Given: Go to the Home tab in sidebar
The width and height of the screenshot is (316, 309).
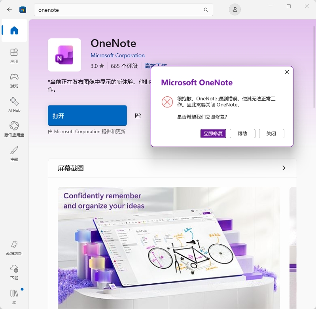Looking at the screenshot, I should 14,30.
